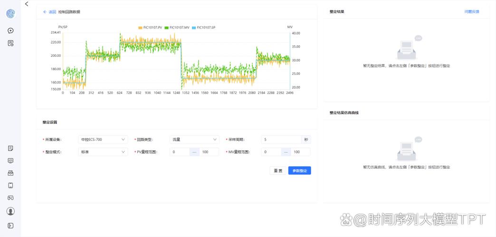Click the MV axis label on chart right
This screenshot has height=237, width=496.
click(290, 27)
